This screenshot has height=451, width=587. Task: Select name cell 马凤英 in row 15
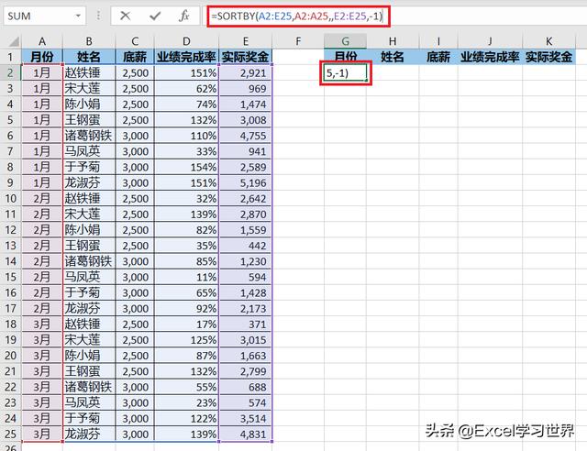pos(89,277)
